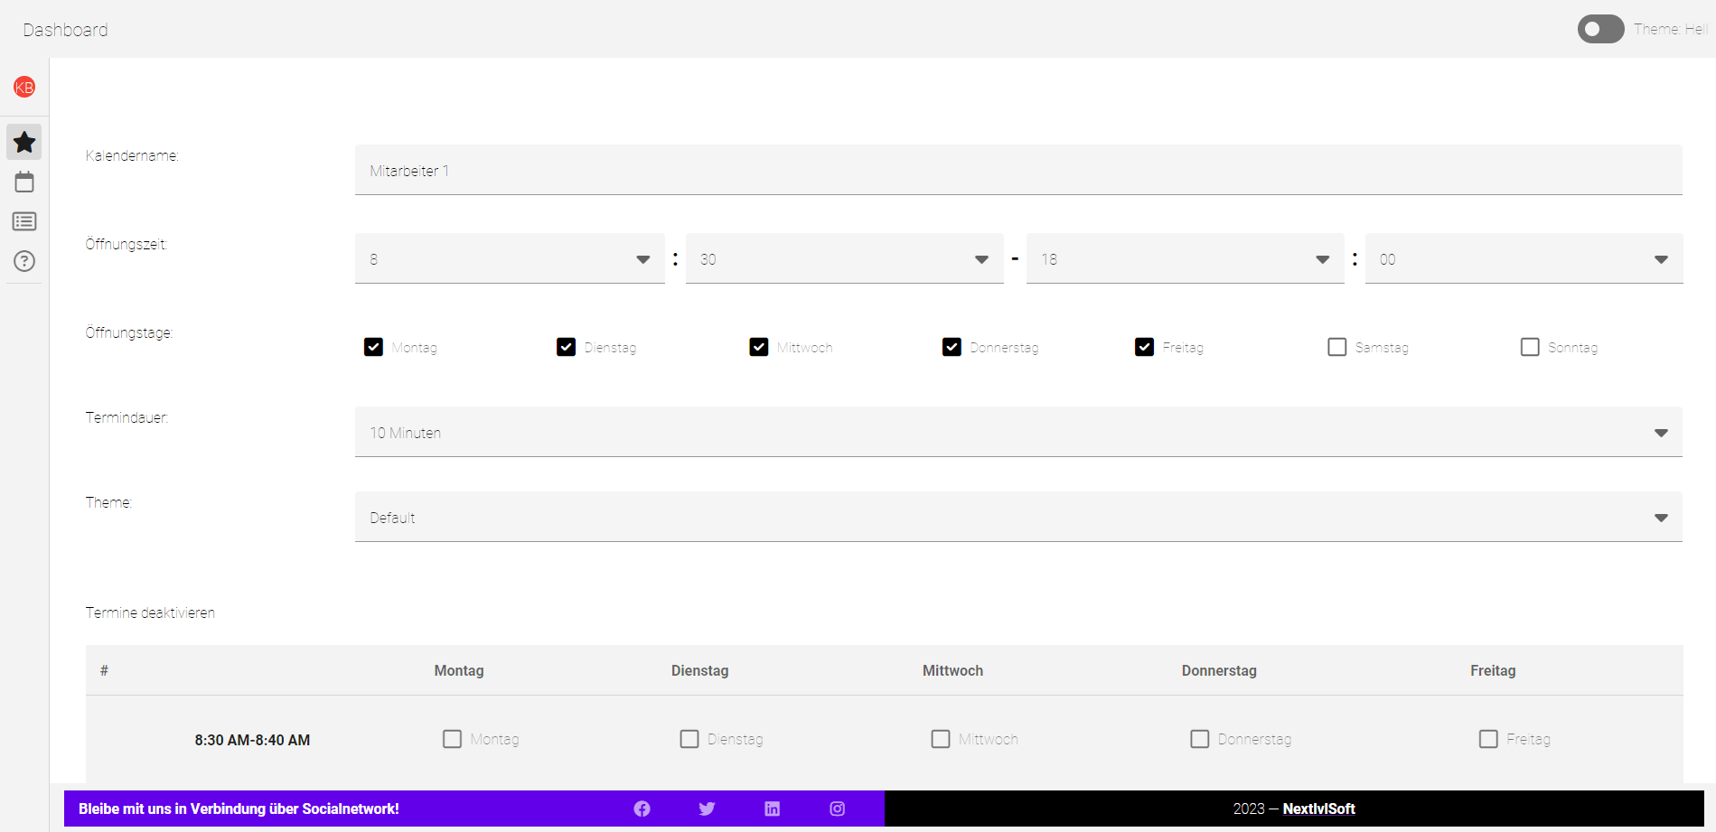Viewport: 1716px width, 832px height.
Task: Click the NextlvlSoft footer link
Action: (x=1318, y=809)
